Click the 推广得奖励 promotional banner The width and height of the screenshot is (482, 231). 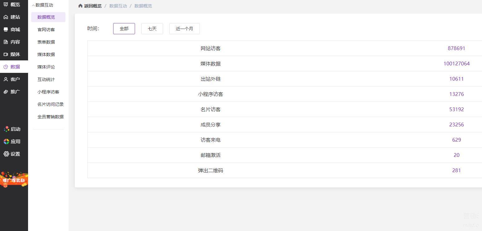click(x=14, y=180)
